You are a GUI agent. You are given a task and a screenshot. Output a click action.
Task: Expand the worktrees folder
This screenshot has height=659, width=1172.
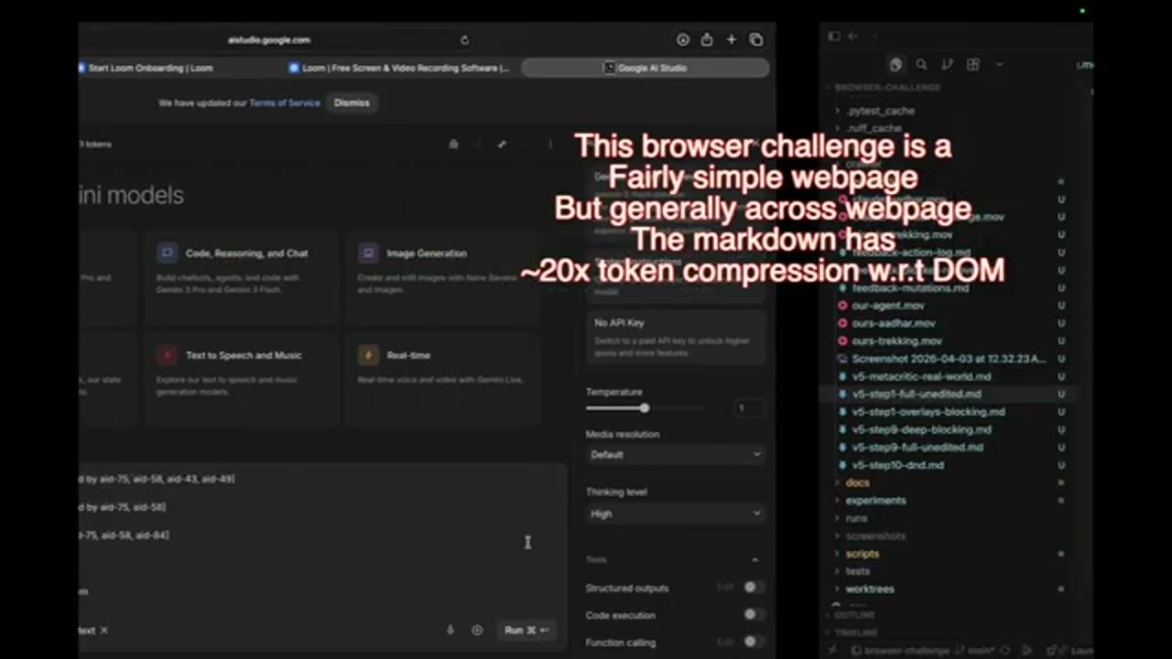(869, 589)
